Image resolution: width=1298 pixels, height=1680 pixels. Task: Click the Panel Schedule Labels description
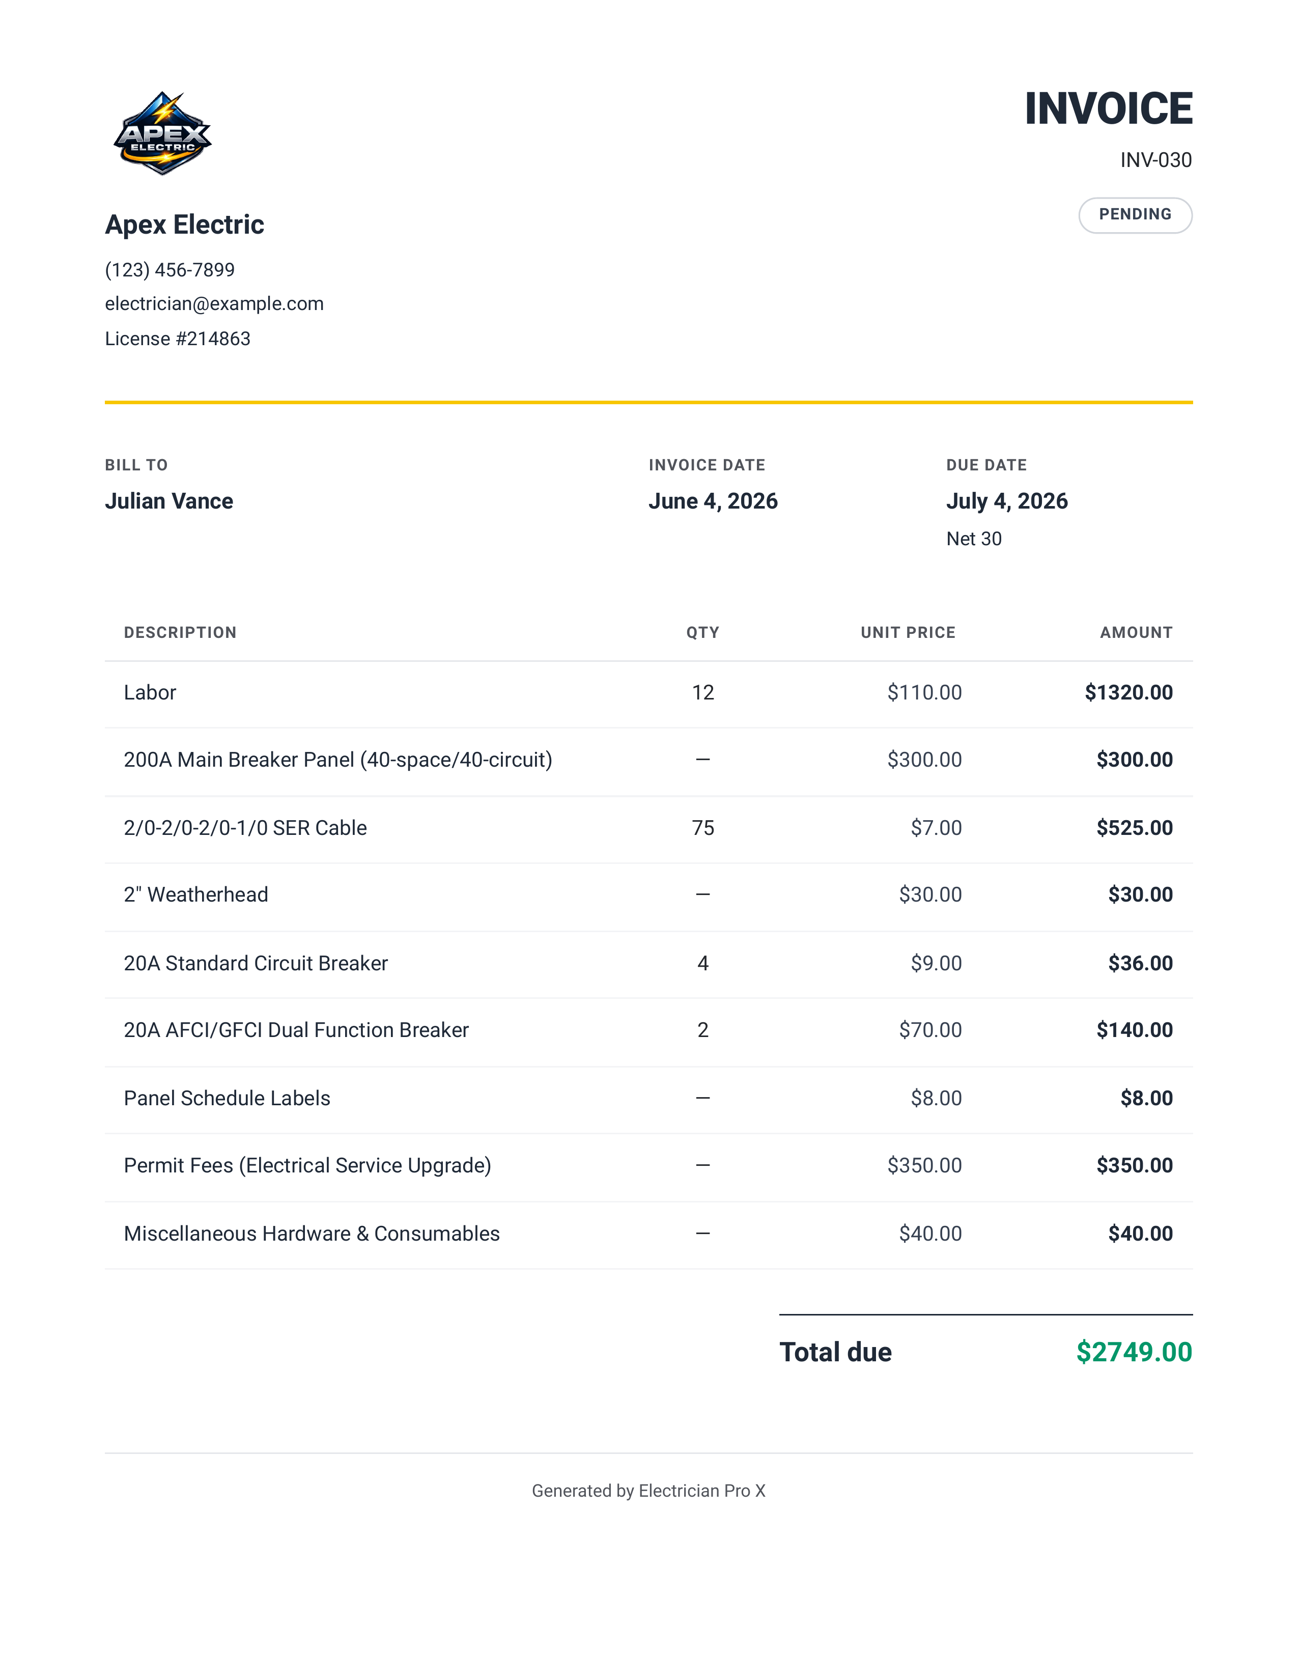point(227,1099)
